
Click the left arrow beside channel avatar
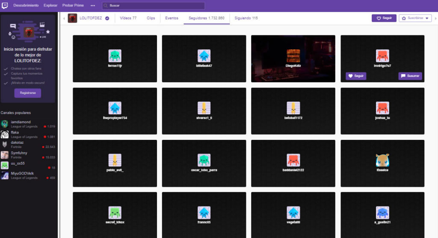(x=64, y=18)
